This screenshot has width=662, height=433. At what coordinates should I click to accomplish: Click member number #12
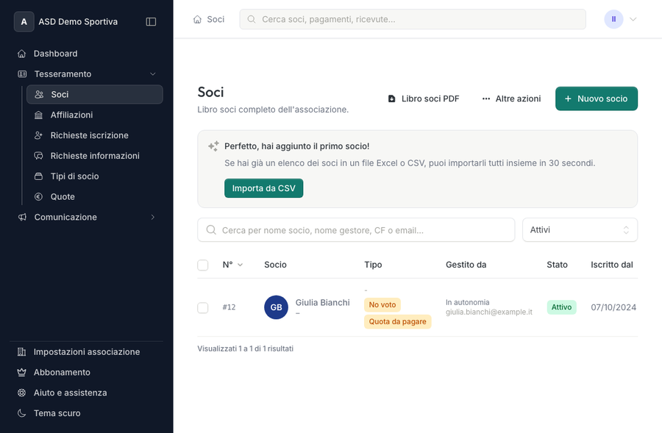click(x=229, y=307)
